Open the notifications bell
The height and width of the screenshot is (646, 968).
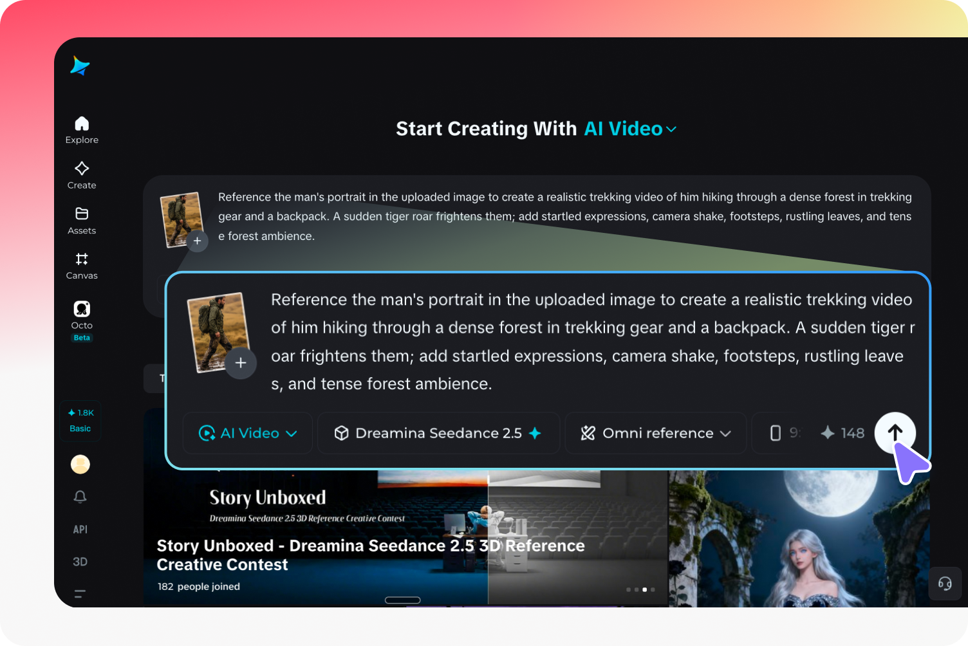tap(80, 497)
